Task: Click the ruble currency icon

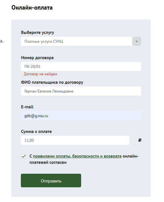Action: click(x=140, y=140)
